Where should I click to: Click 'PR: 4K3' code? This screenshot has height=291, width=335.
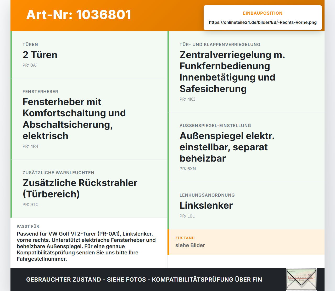pyautogui.click(x=187, y=99)
